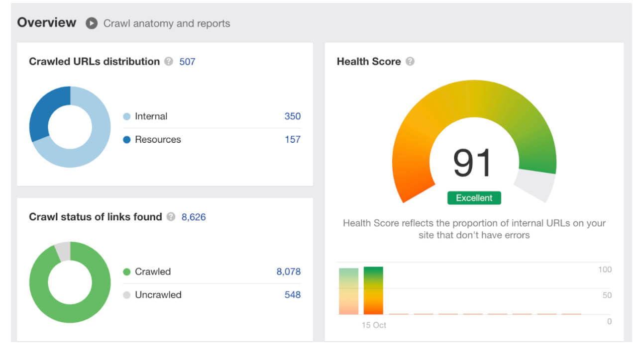Viewport: 640px width, 361px height.
Task: Open the 548 Uncrawled links count
Action: click(x=292, y=295)
